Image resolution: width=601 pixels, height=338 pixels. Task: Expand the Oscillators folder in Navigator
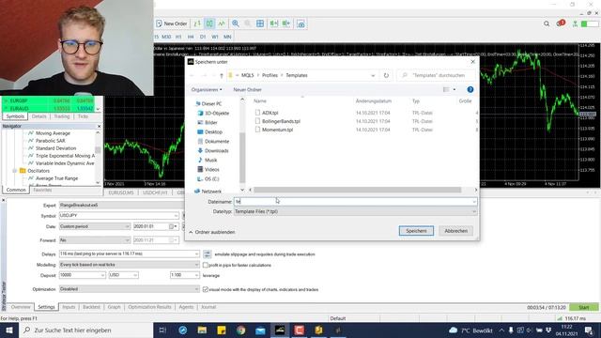[x=15, y=171]
